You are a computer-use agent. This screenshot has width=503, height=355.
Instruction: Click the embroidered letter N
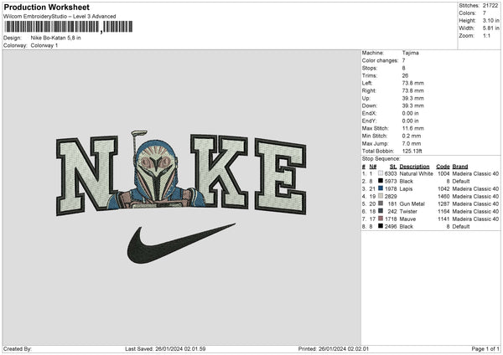(x=87, y=176)
